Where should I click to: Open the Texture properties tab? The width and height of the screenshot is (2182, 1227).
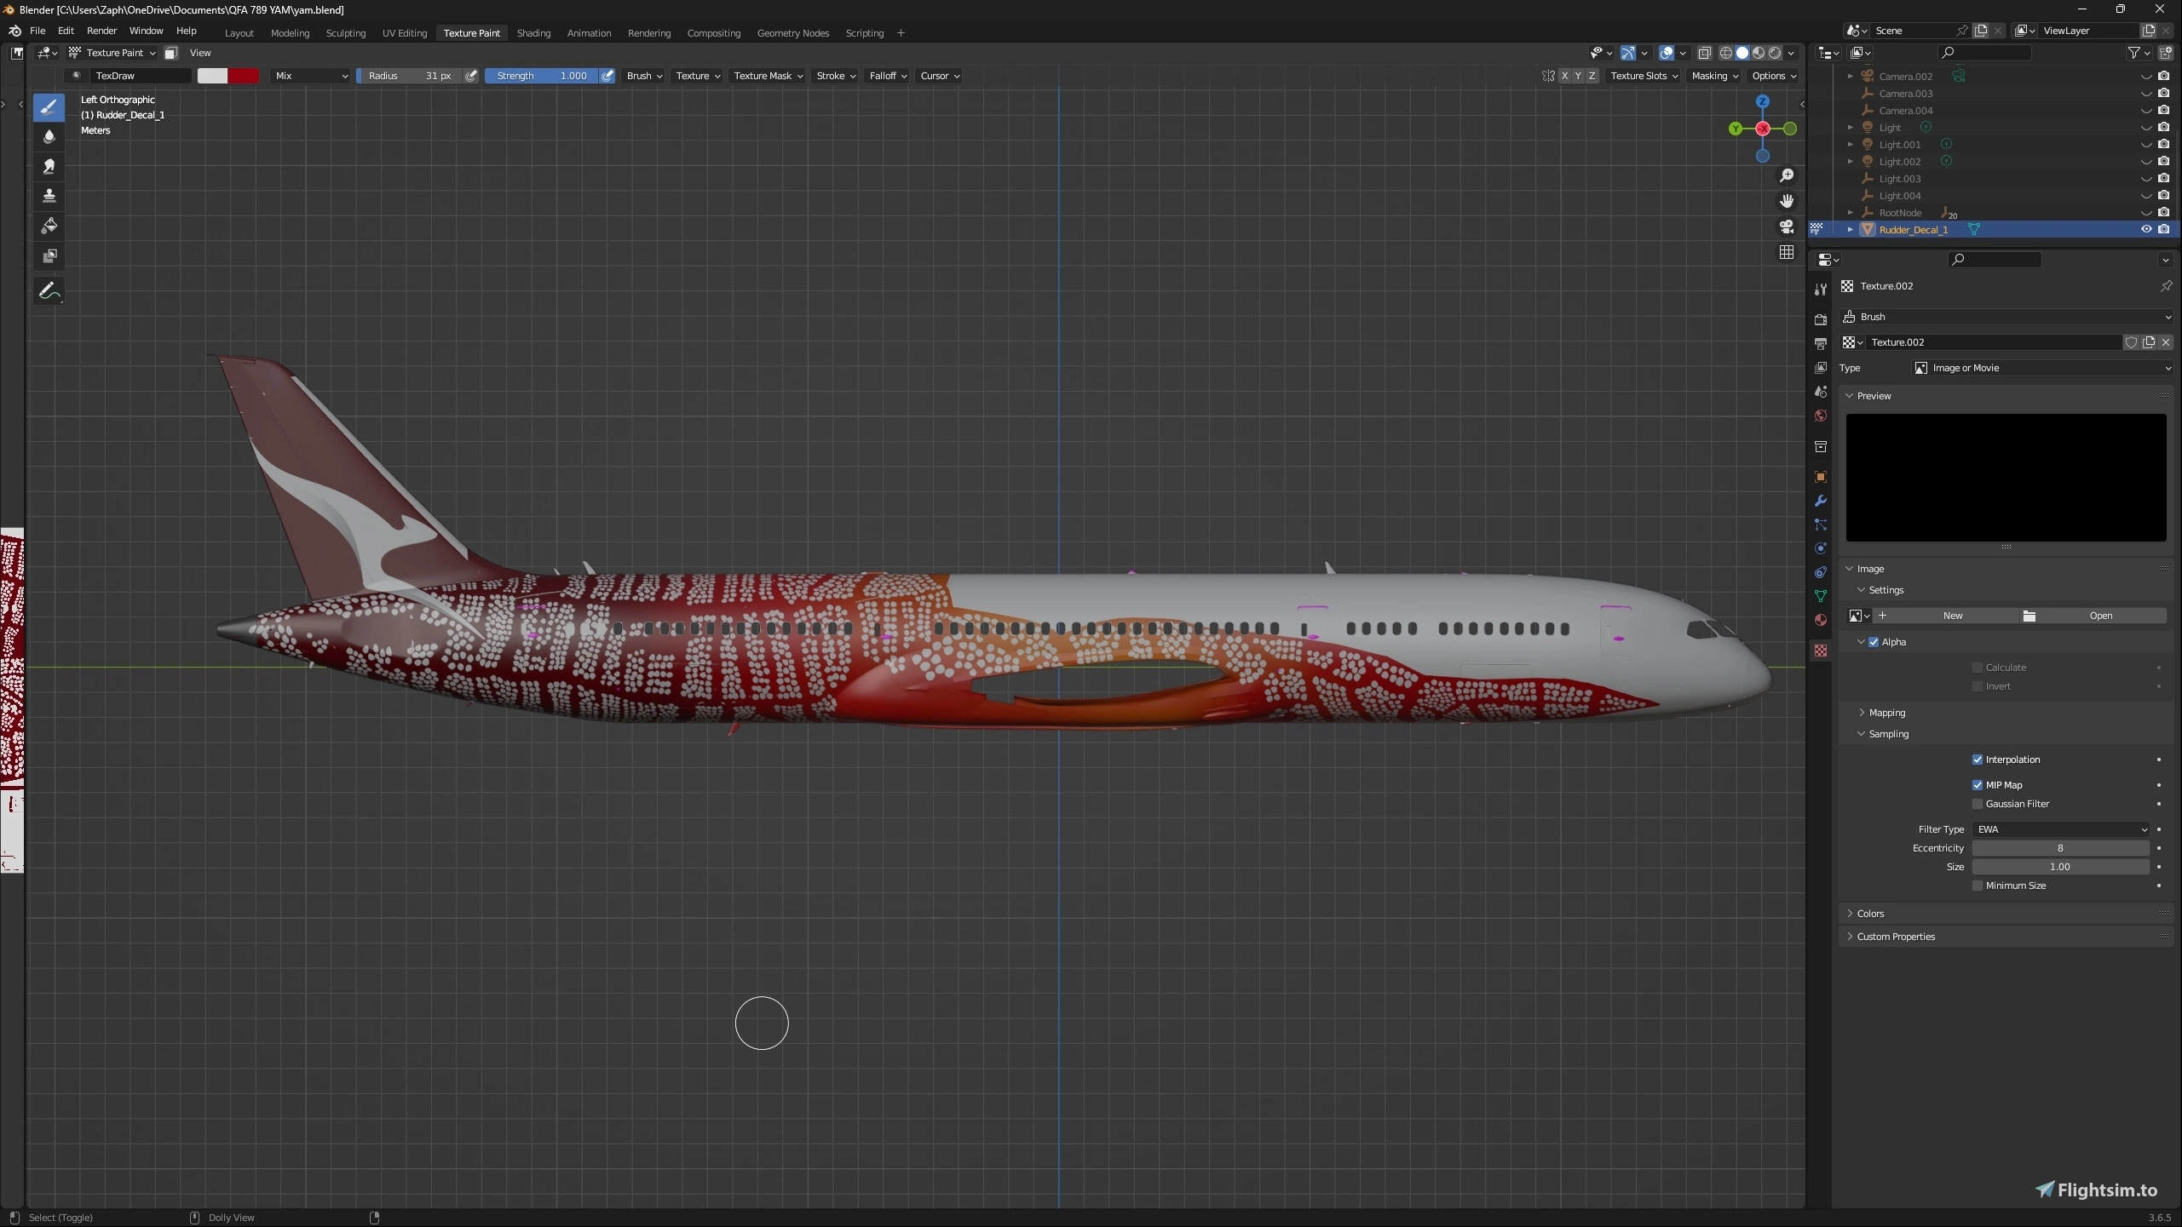pos(1820,651)
